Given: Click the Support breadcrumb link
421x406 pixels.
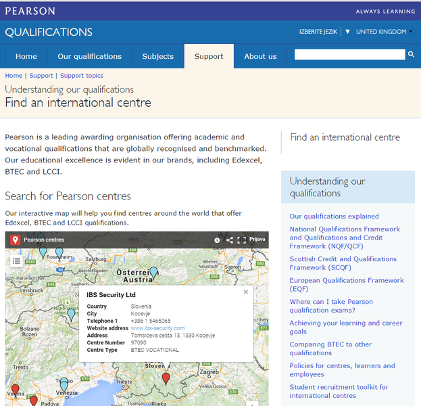Looking at the screenshot, I should point(41,76).
